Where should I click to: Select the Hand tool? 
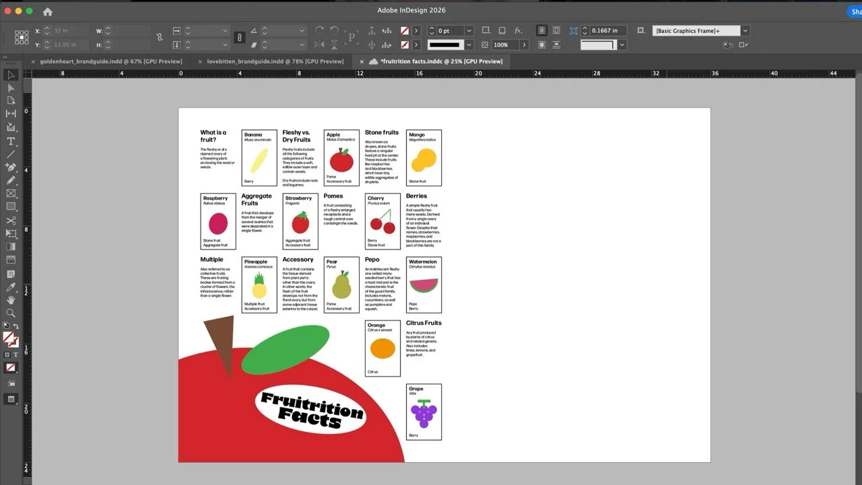pyautogui.click(x=11, y=300)
